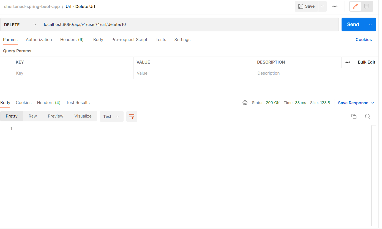This screenshot has width=382, height=229.
Task: Send the DELETE request
Action: [353, 24]
